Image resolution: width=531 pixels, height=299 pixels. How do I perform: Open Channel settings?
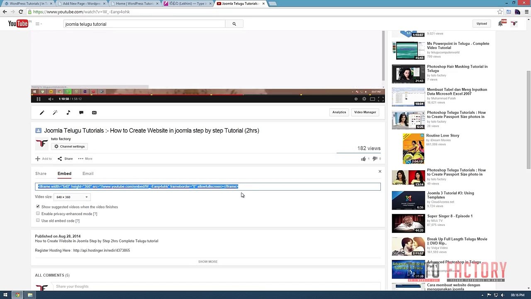coord(69,147)
